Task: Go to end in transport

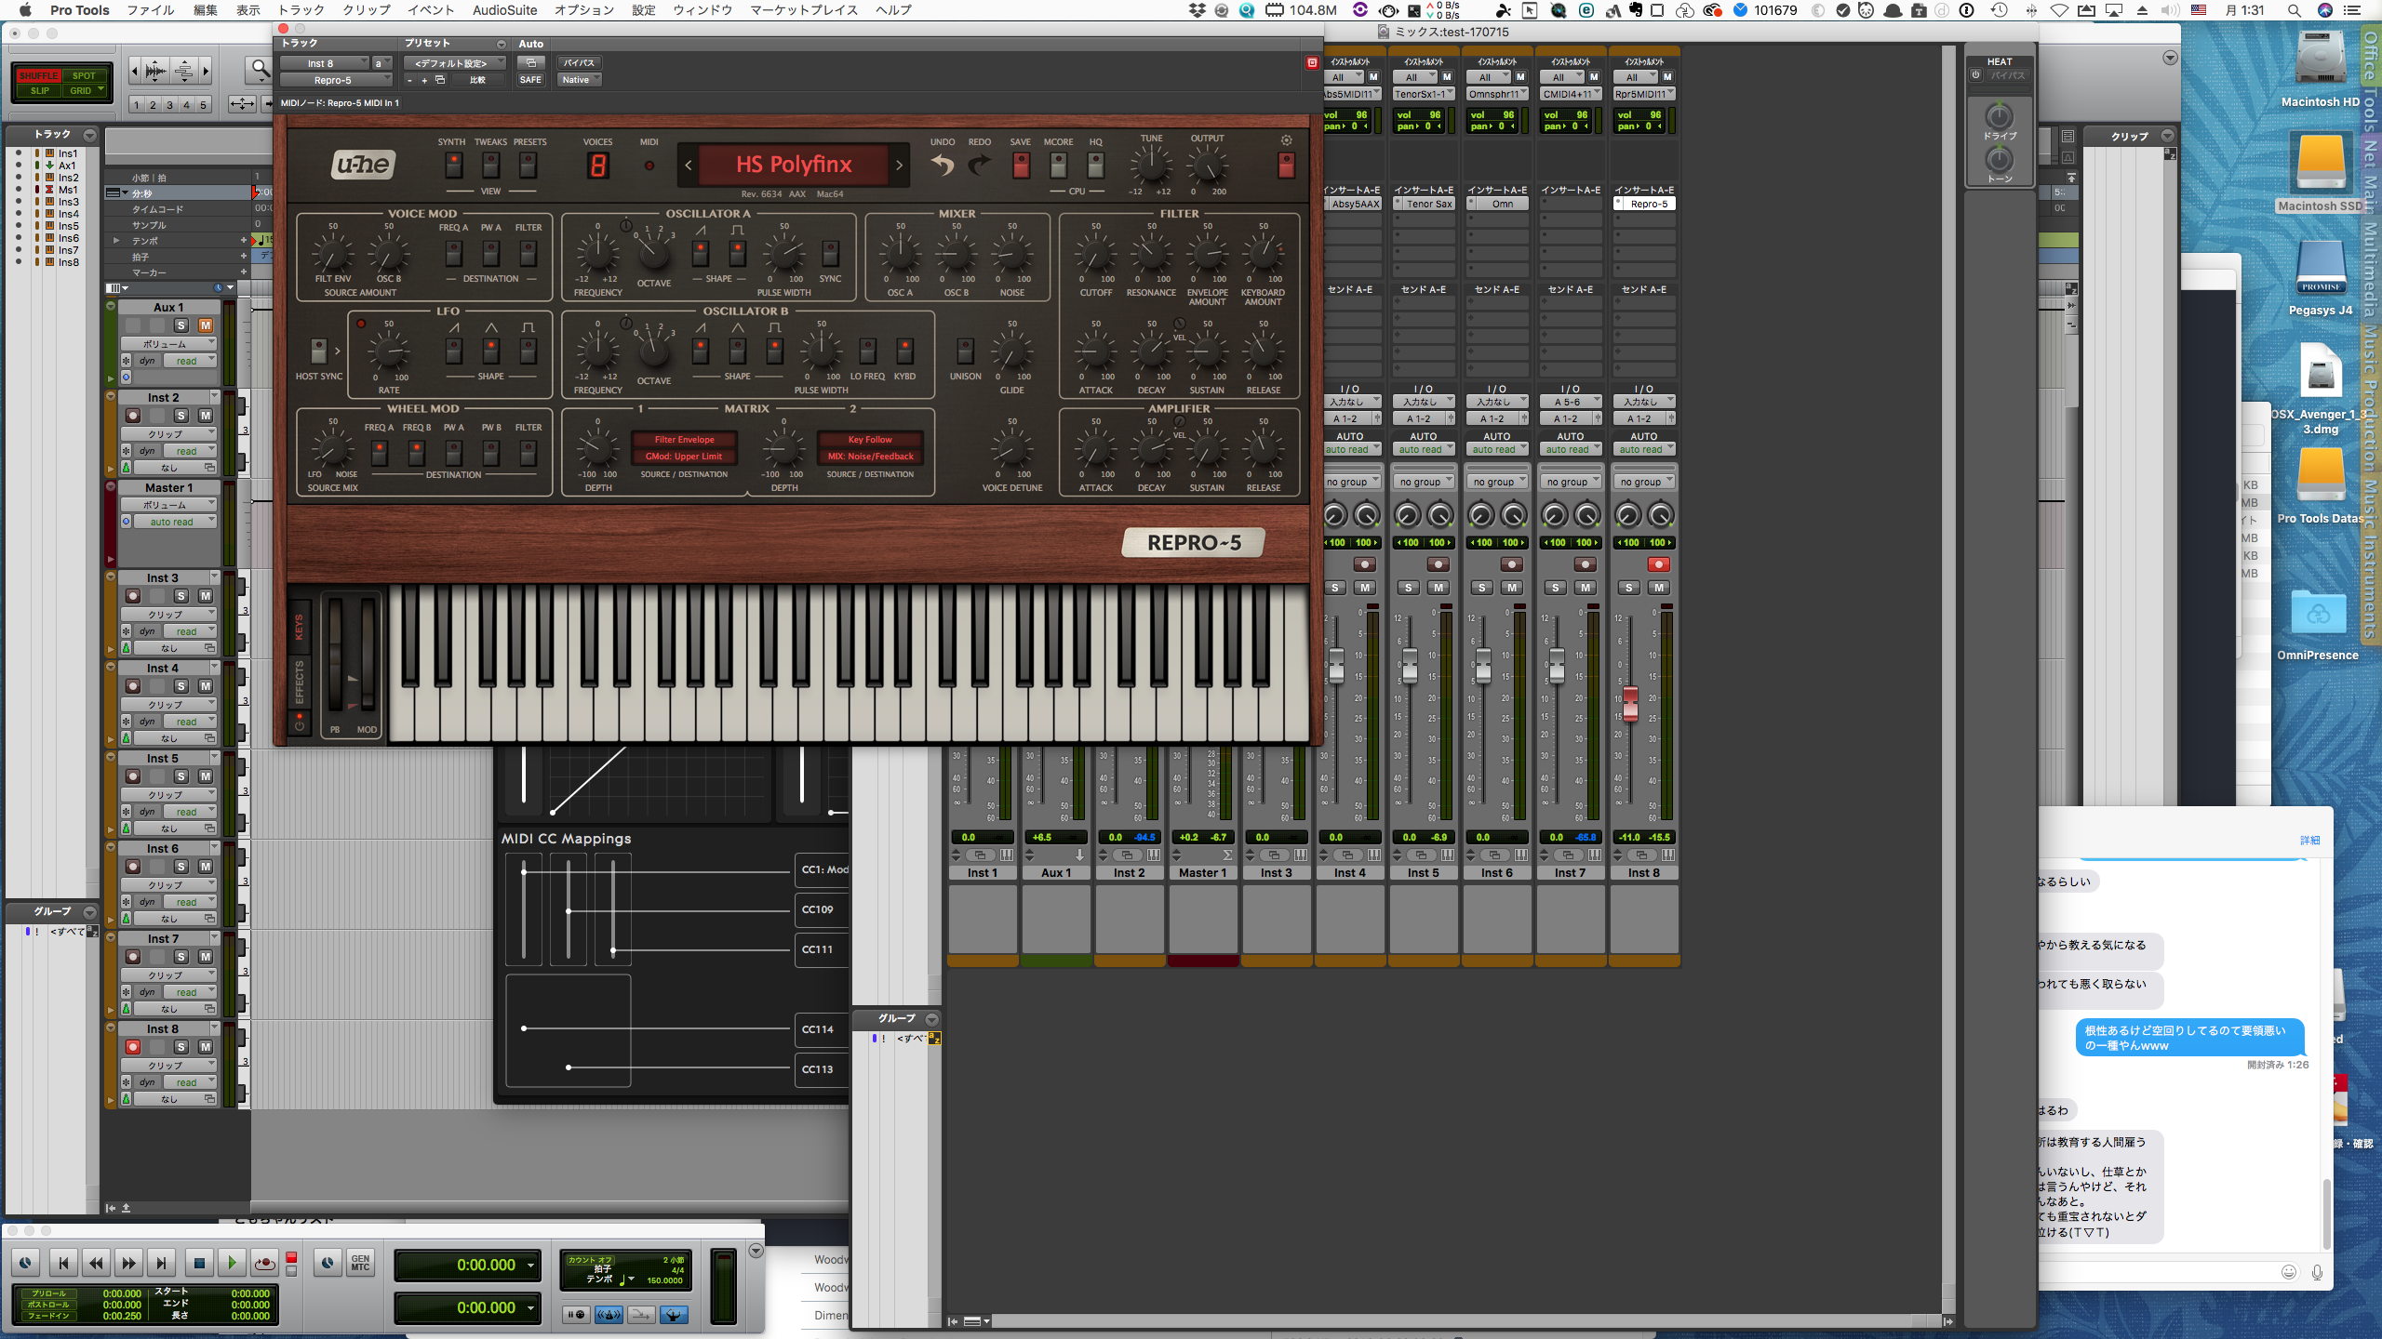Action: (162, 1263)
